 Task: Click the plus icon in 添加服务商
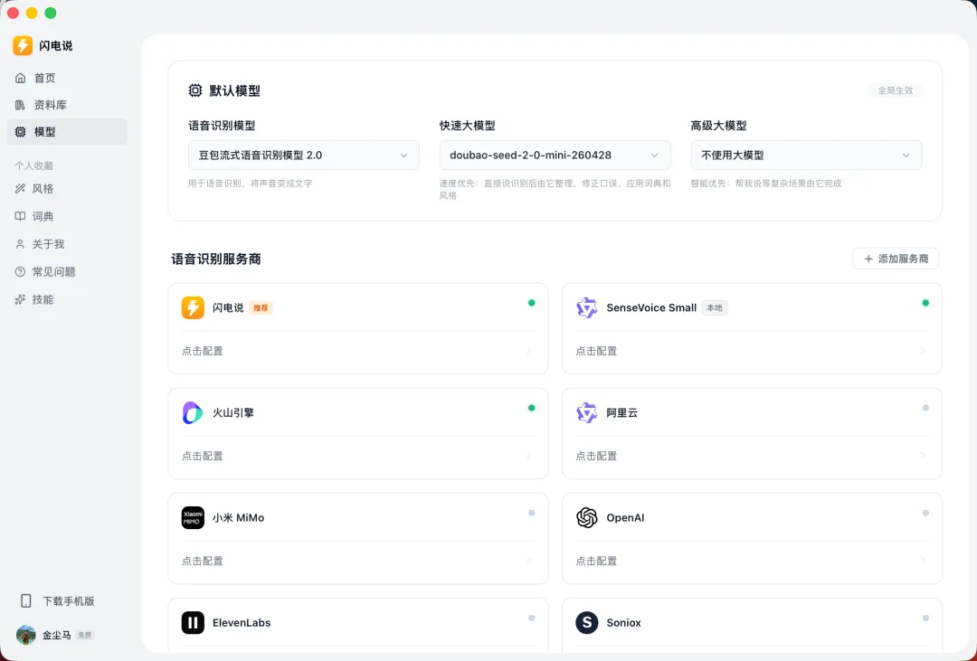pos(868,259)
